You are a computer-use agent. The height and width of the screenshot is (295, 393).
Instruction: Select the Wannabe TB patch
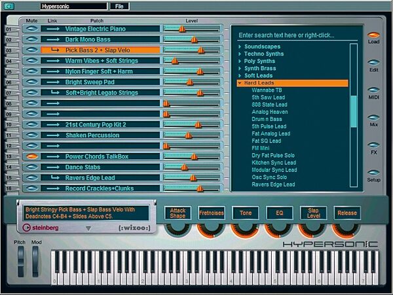[267, 90]
